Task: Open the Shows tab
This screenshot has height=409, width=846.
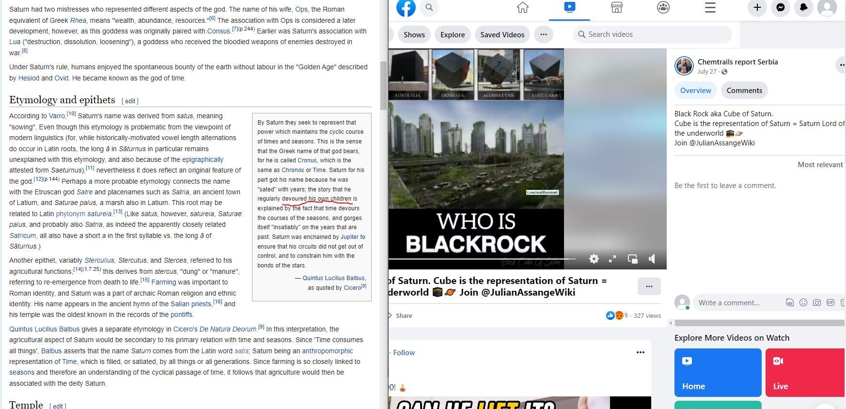Action: point(414,34)
